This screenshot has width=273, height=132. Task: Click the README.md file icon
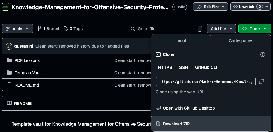tap(9, 85)
